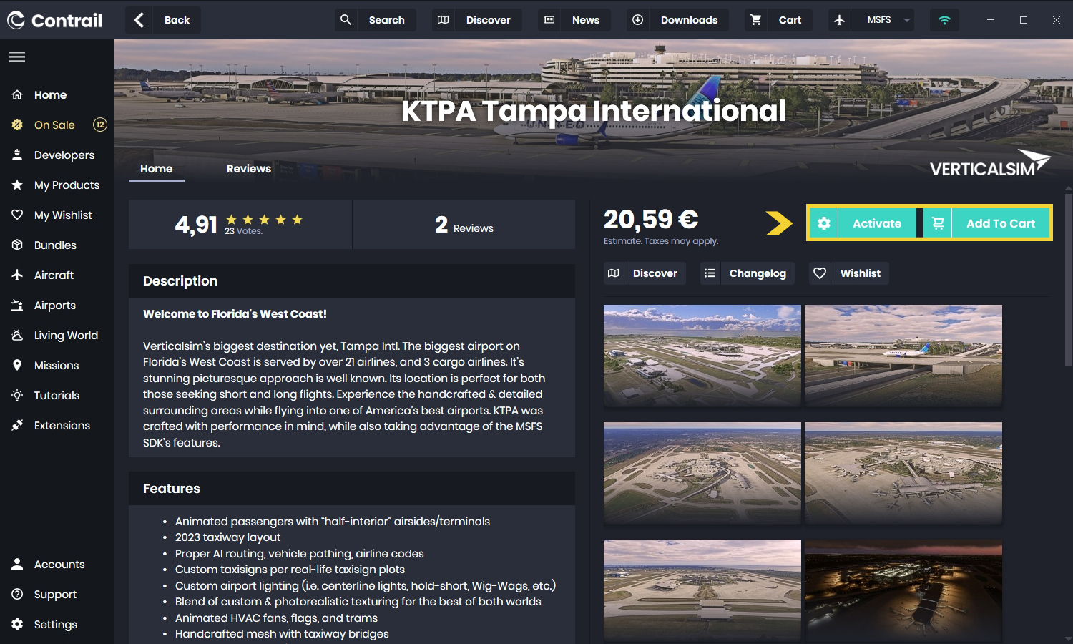Open the hamburger menu in sidebar
This screenshot has height=644, width=1073.
pyautogui.click(x=17, y=57)
